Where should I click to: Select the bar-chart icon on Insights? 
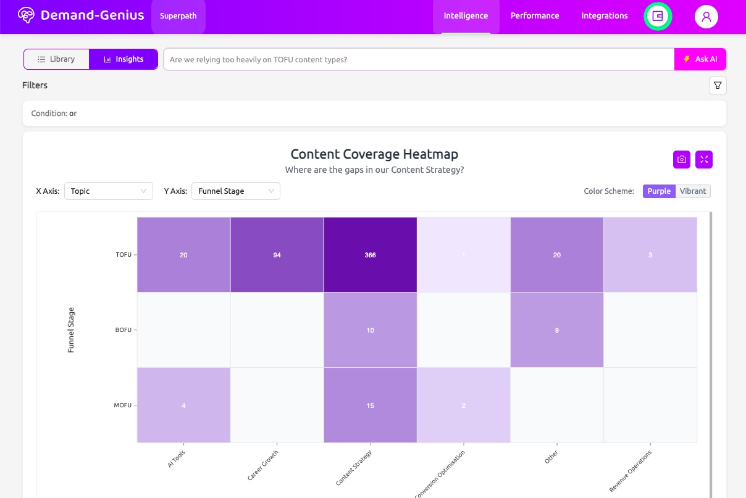pyautogui.click(x=107, y=59)
